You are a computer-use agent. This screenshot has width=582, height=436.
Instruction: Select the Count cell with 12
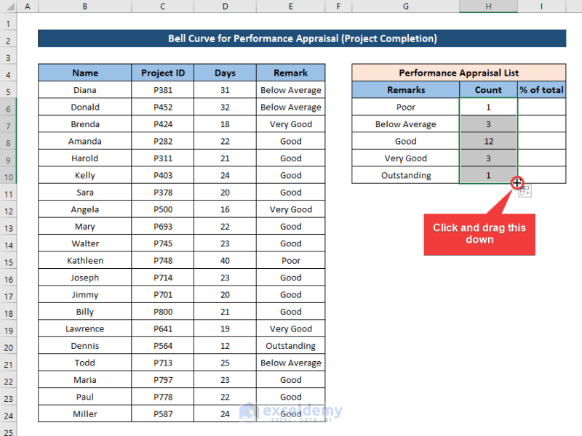pyautogui.click(x=488, y=141)
